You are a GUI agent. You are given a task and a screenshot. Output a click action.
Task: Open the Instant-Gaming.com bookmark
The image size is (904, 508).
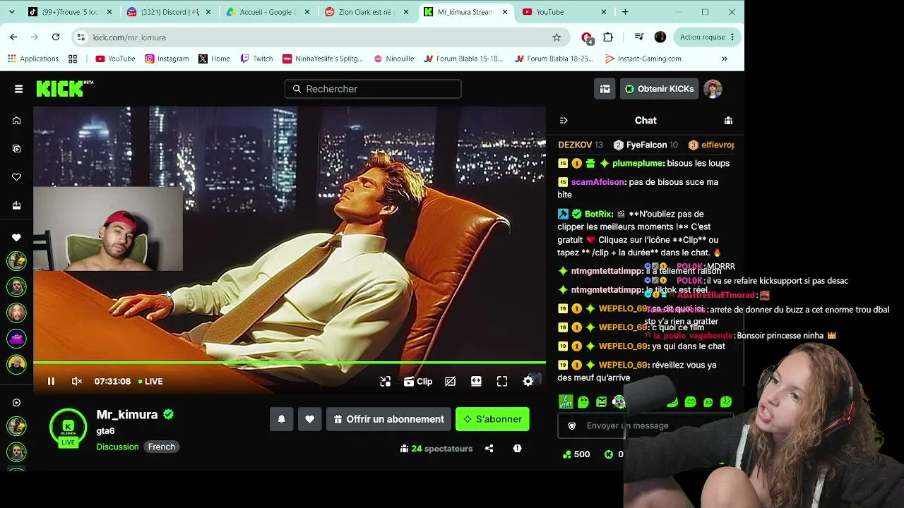click(643, 59)
